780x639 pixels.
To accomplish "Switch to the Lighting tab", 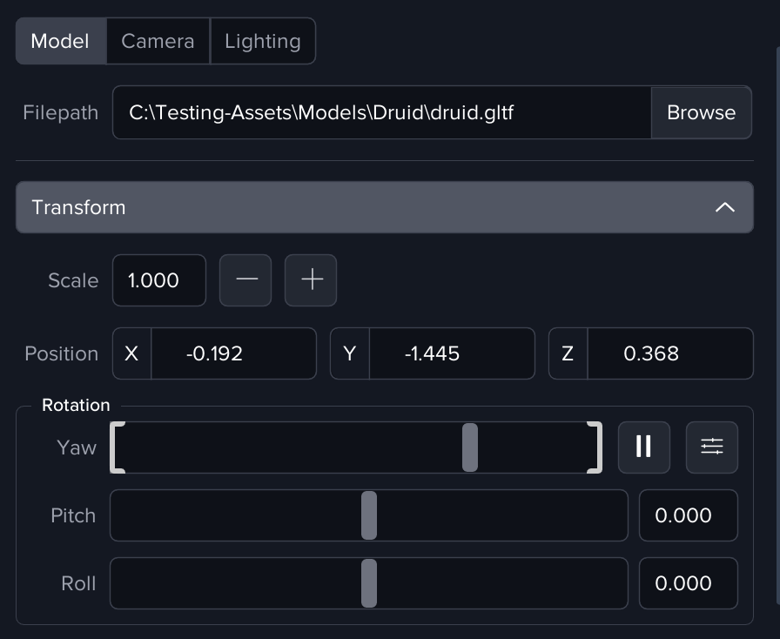I will point(262,41).
